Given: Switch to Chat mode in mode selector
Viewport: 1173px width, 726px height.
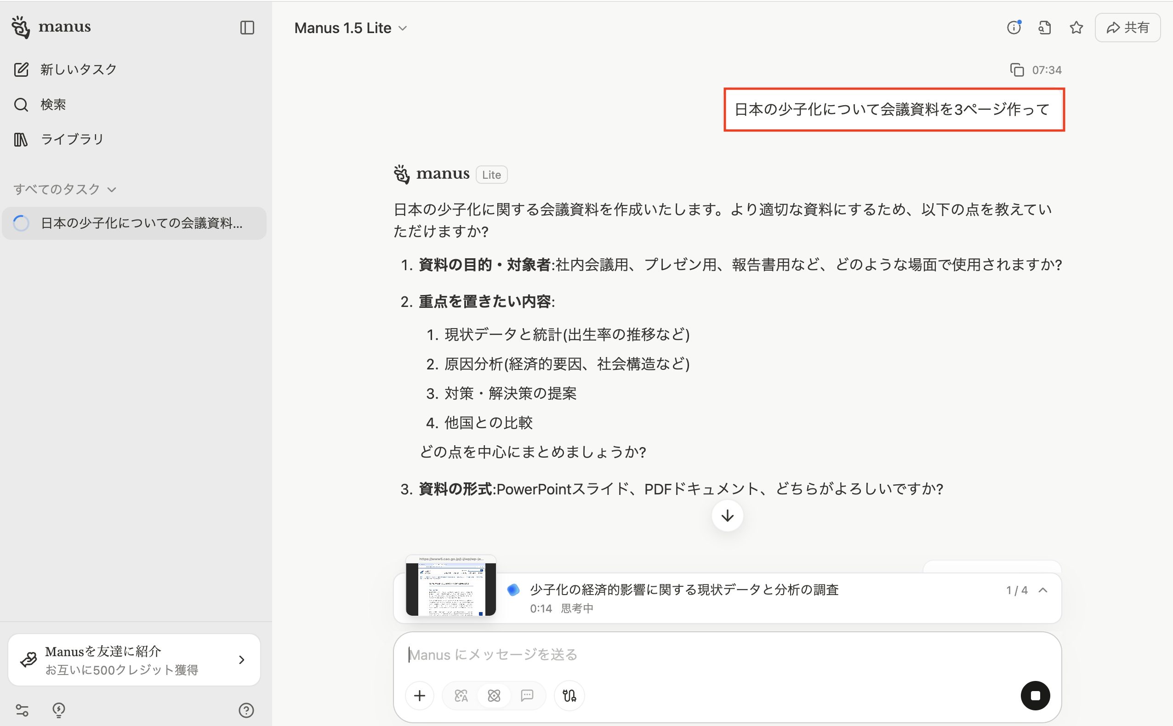Looking at the screenshot, I should pos(527,695).
